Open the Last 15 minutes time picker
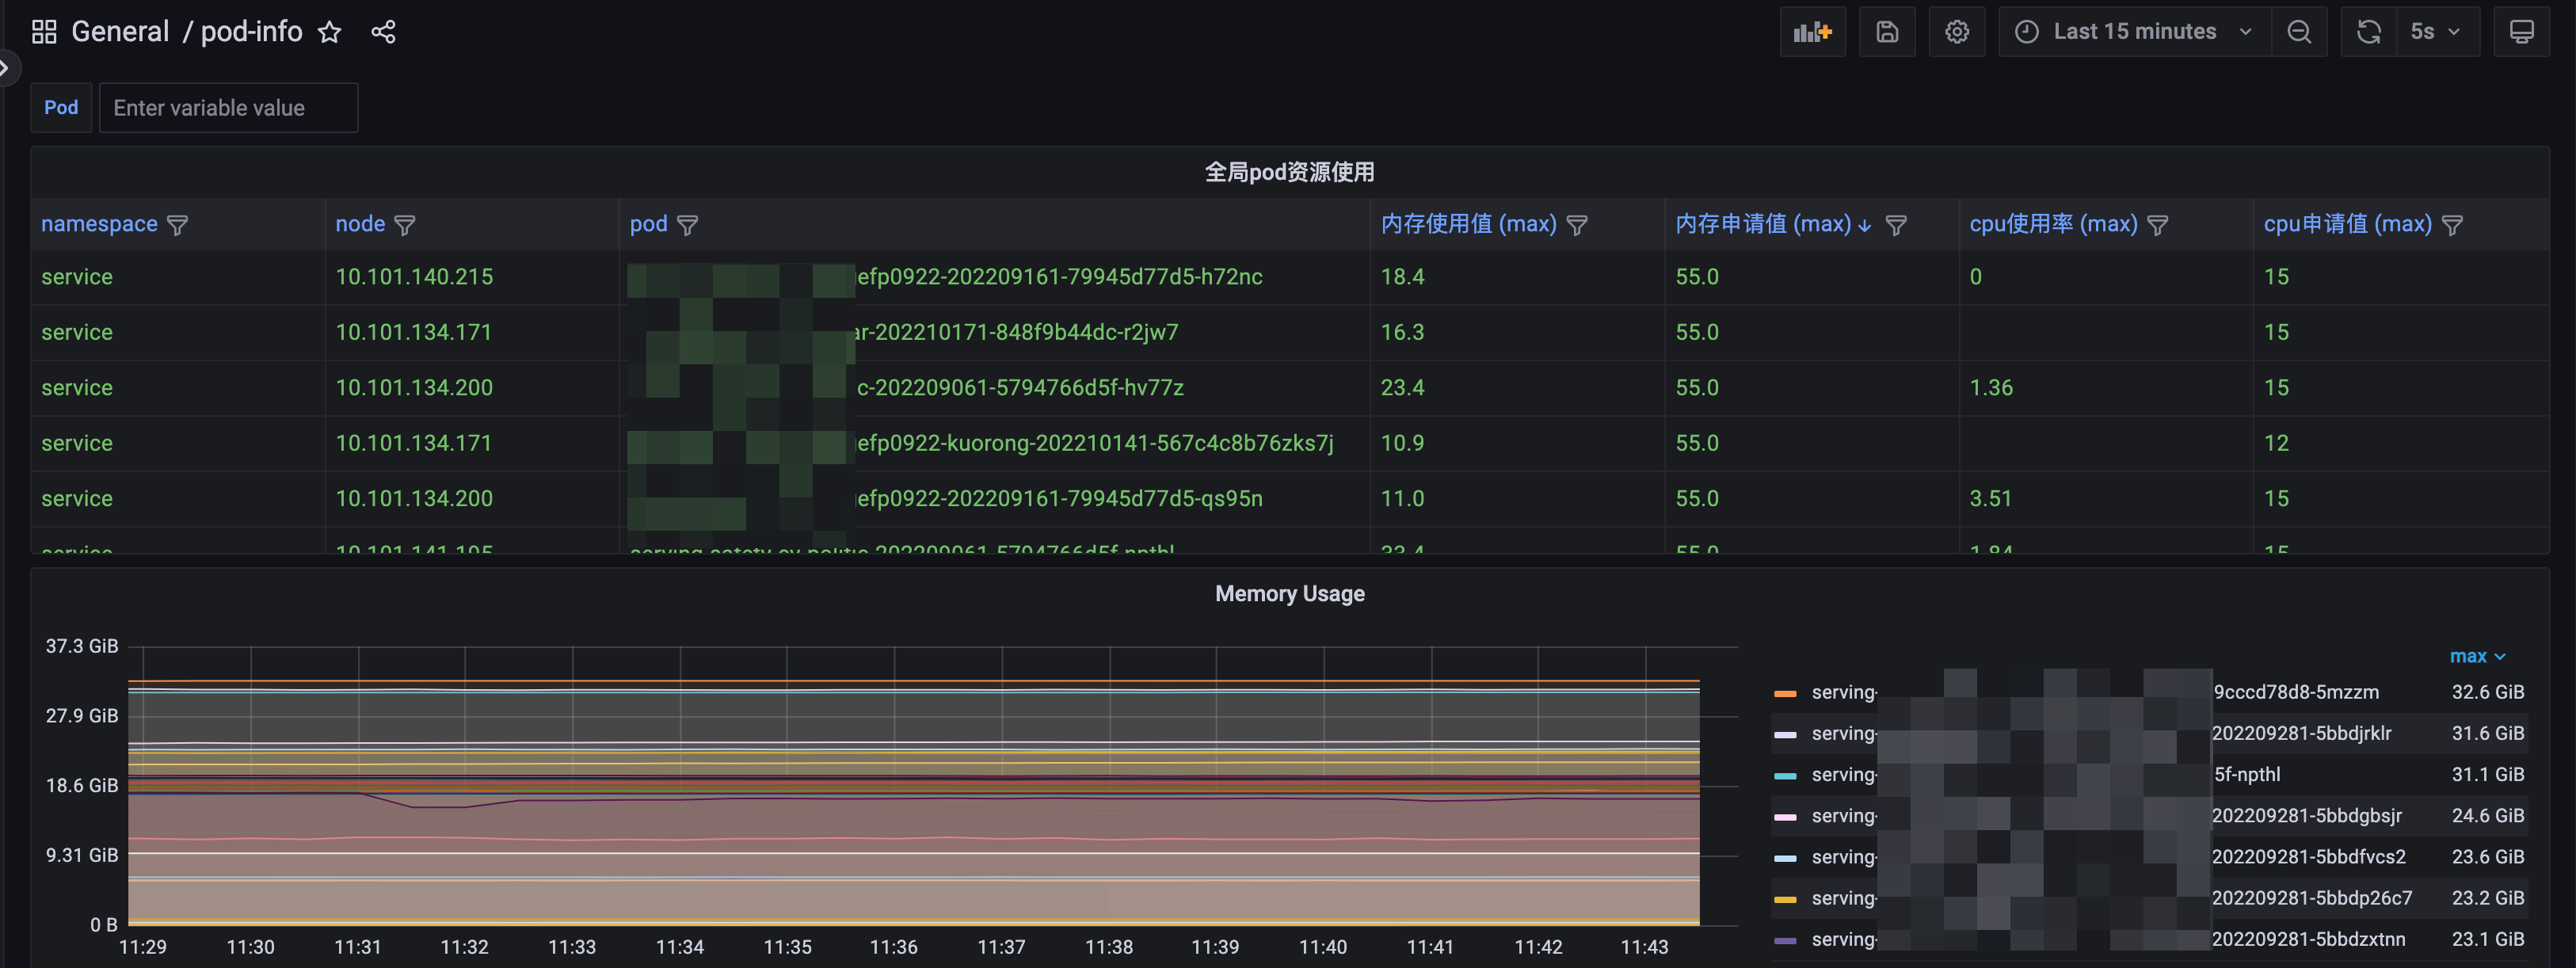The height and width of the screenshot is (968, 2576). pos(2133,32)
